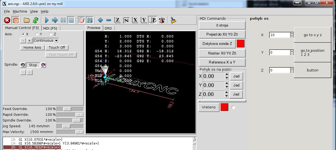336x150 pixels.
Task: Select the Y axis radio button
Action: click(37, 34)
